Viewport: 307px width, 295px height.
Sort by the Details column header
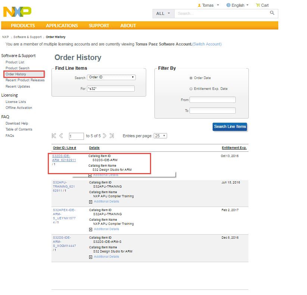(x=94, y=148)
